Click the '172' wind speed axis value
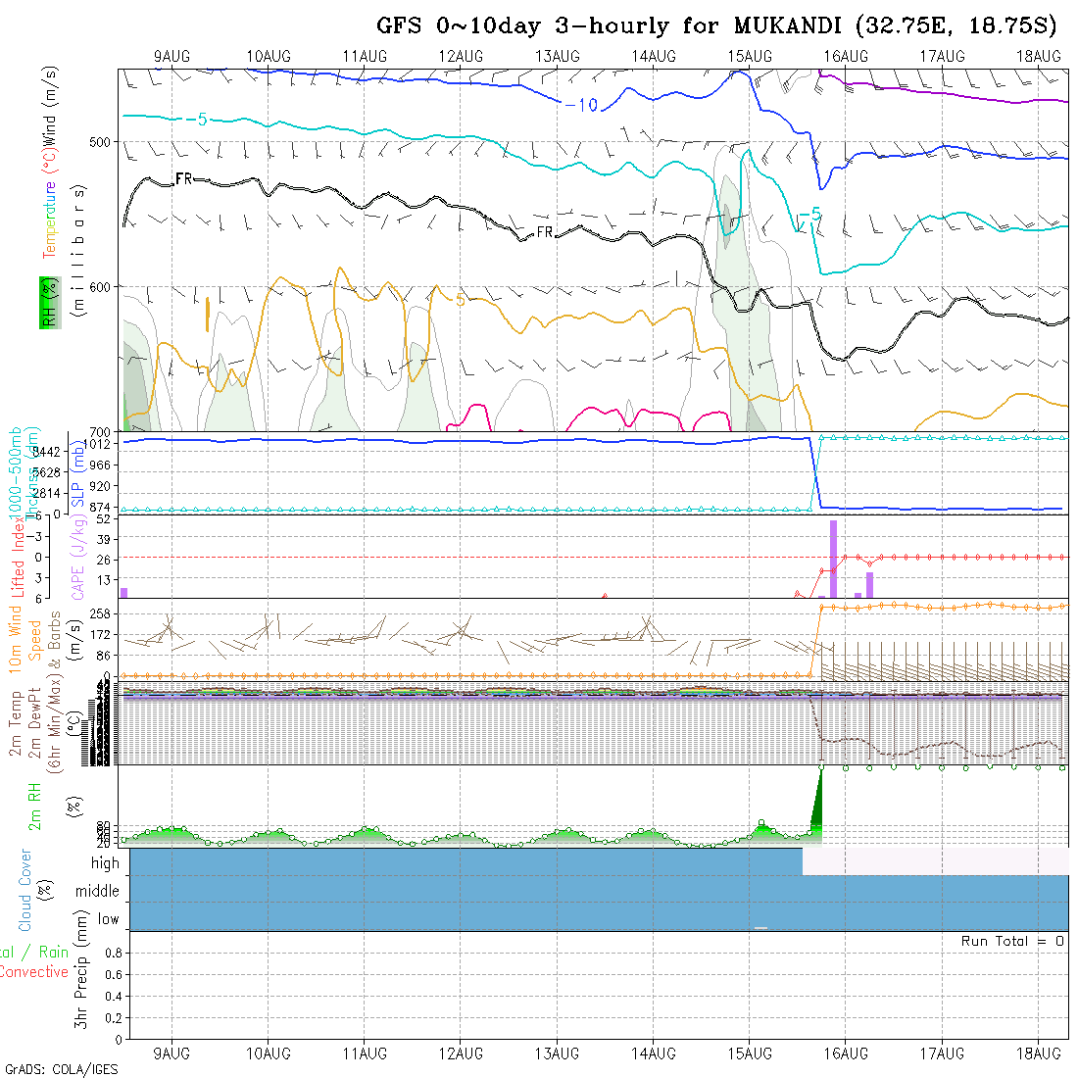The image size is (1078, 1078). pos(100,635)
